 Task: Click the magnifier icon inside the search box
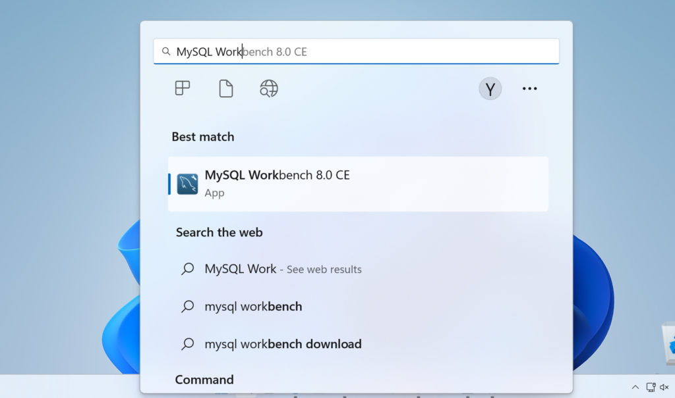[166, 51]
